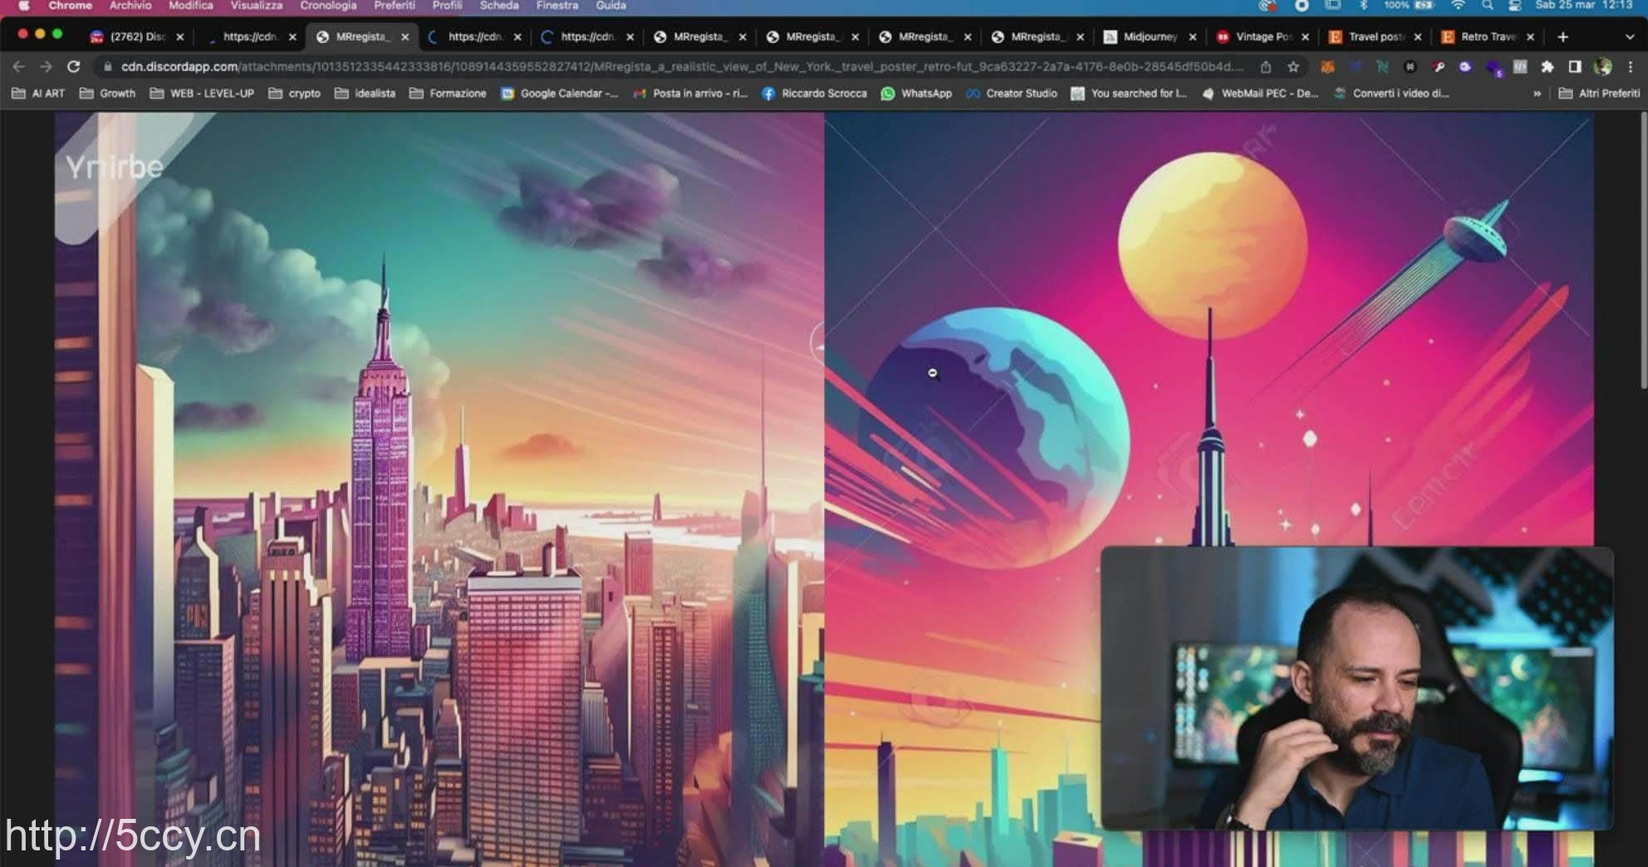Close the (2762) Disc tab
The height and width of the screenshot is (867, 1648).
click(179, 37)
